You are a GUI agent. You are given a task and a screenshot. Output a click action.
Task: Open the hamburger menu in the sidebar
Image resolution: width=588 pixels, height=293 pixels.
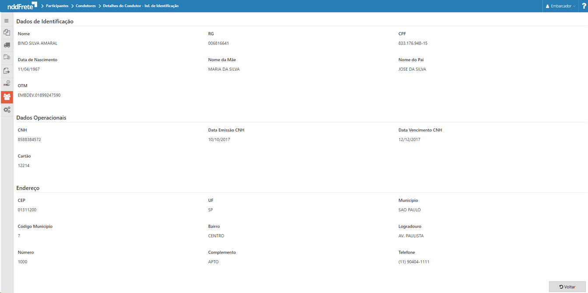[x=7, y=21]
